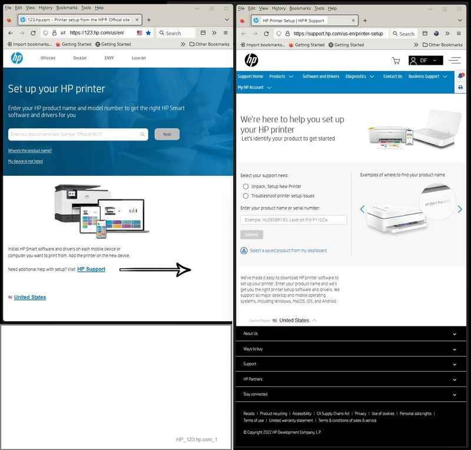Screen dimensions: 471x450
Task: Expand HP Partners footer section
Action: [351, 379]
